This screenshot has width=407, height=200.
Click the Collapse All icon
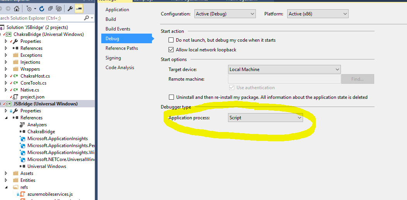click(x=50, y=8)
